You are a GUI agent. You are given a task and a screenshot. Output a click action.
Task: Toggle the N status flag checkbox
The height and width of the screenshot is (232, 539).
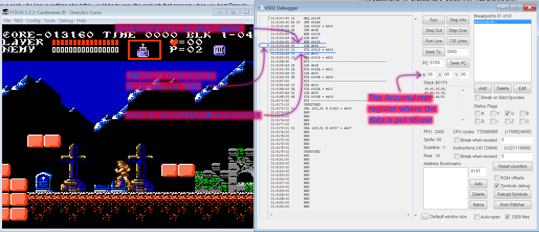[x=477, y=113]
